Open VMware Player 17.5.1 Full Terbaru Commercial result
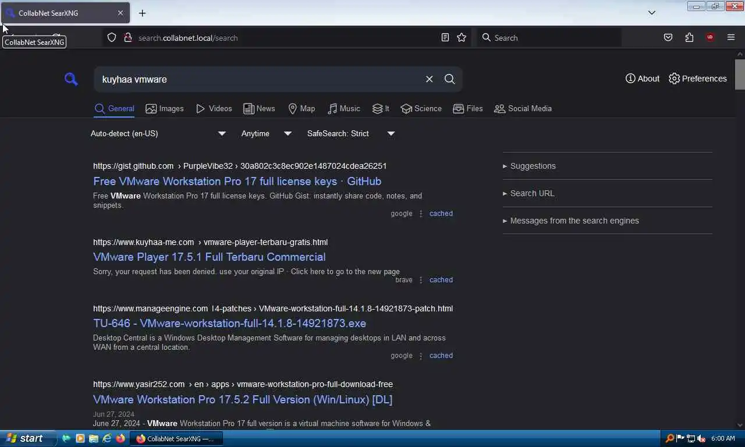The image size is (745, 447). click(x=210, y=257)
